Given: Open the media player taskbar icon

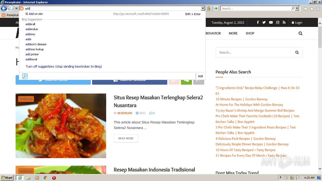Looking at the screenshot, I should pos(37,178).
